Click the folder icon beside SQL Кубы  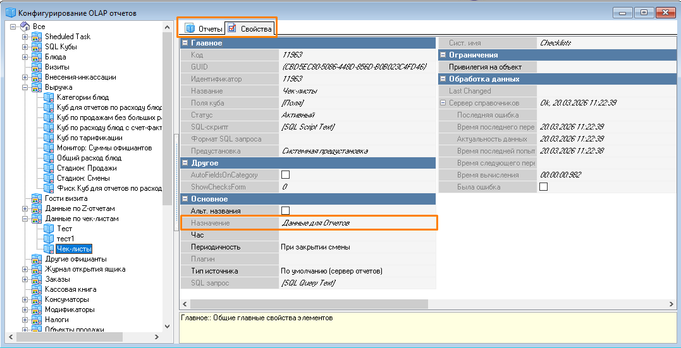coord(37,47)
